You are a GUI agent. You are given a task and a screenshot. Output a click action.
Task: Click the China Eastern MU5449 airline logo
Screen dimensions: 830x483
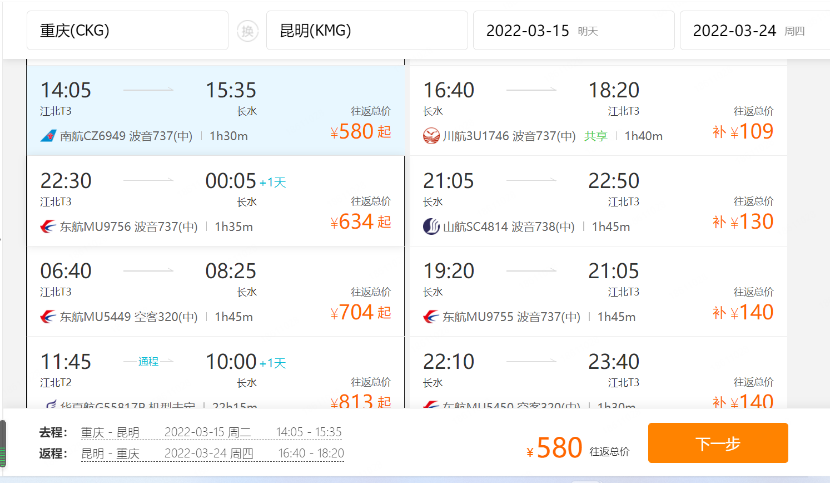pos(48,317)
